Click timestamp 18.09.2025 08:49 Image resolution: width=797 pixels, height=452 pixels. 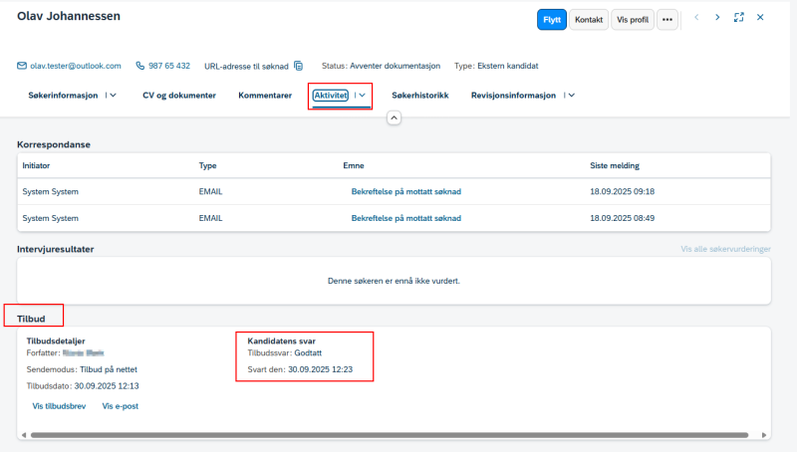point(622,218)
